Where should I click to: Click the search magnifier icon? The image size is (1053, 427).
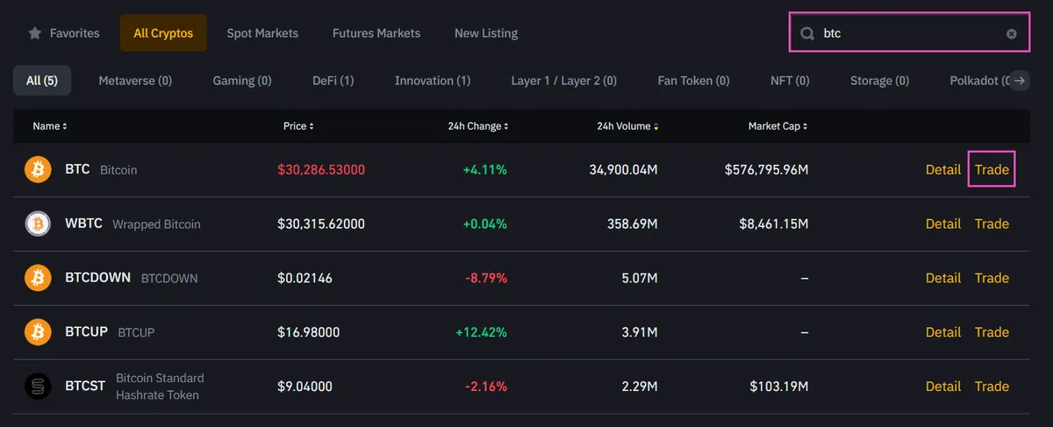[x=807, y=33]
